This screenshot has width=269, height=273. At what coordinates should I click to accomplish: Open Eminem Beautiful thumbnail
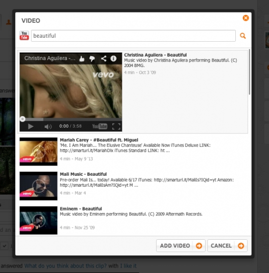click(39, 220)
